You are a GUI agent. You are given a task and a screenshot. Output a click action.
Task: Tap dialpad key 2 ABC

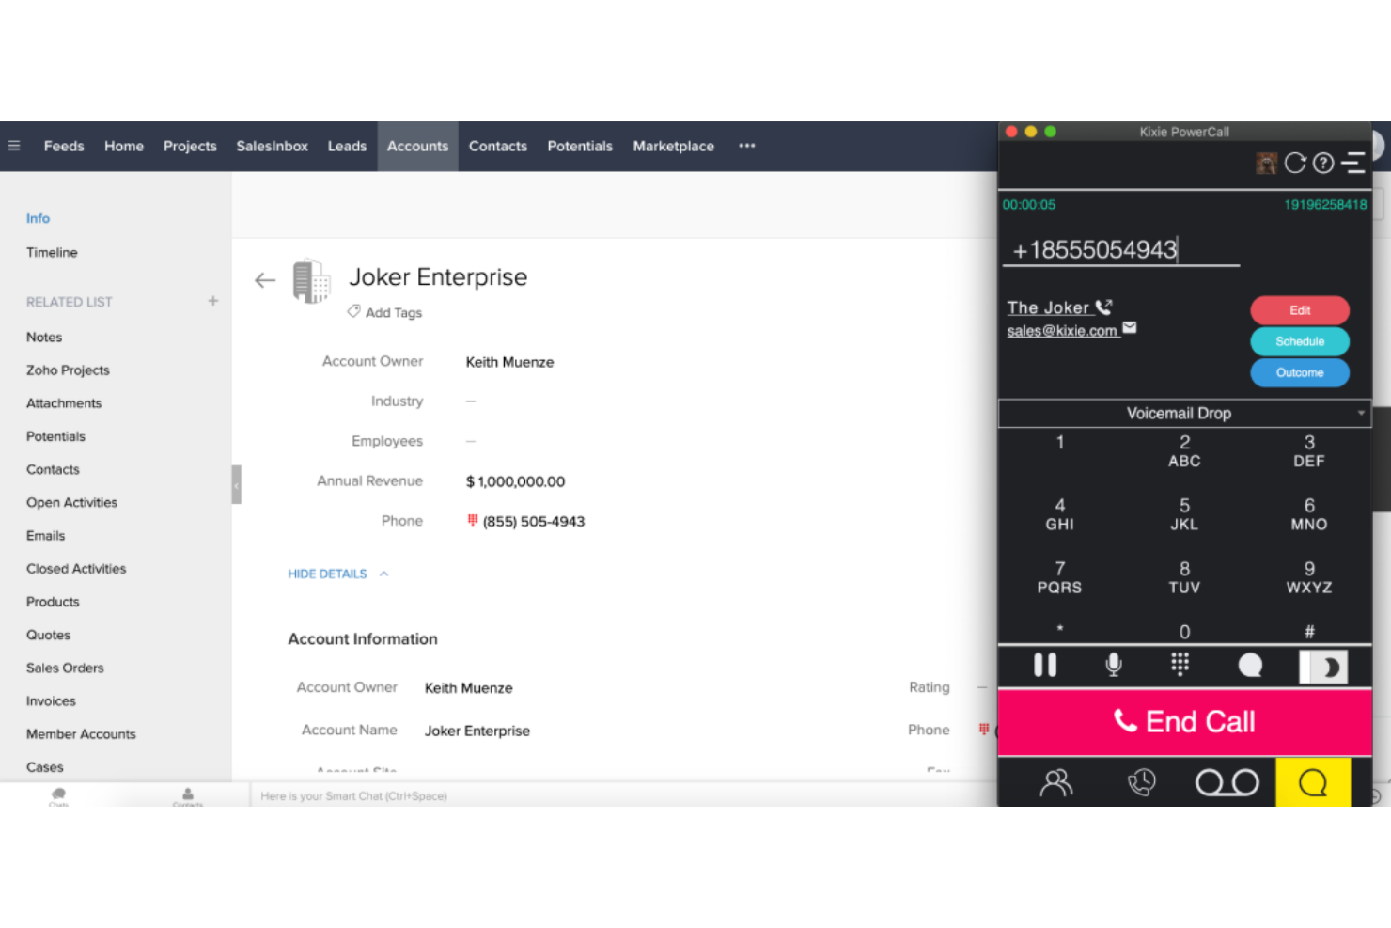tap(1184, 450)
